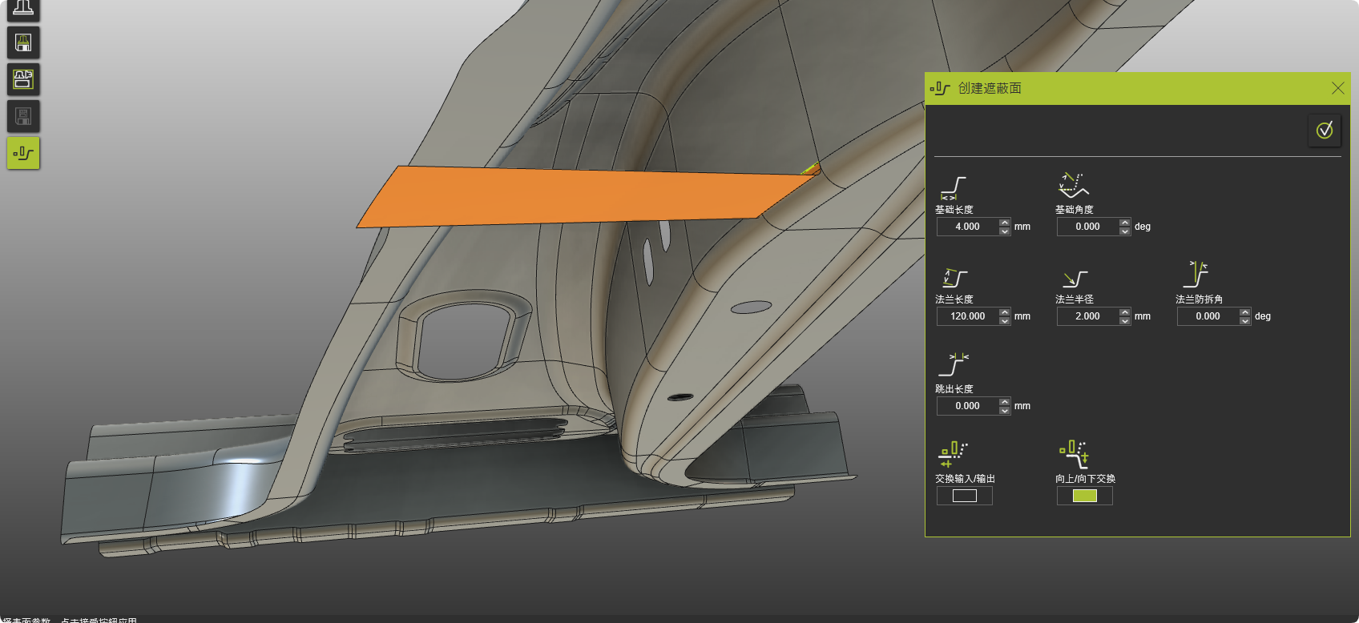
Task: Increase 基础长度 value with up arrow
Action: pos(1005,223)
